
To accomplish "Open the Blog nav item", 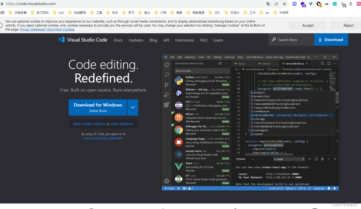I will click(153, 40).
